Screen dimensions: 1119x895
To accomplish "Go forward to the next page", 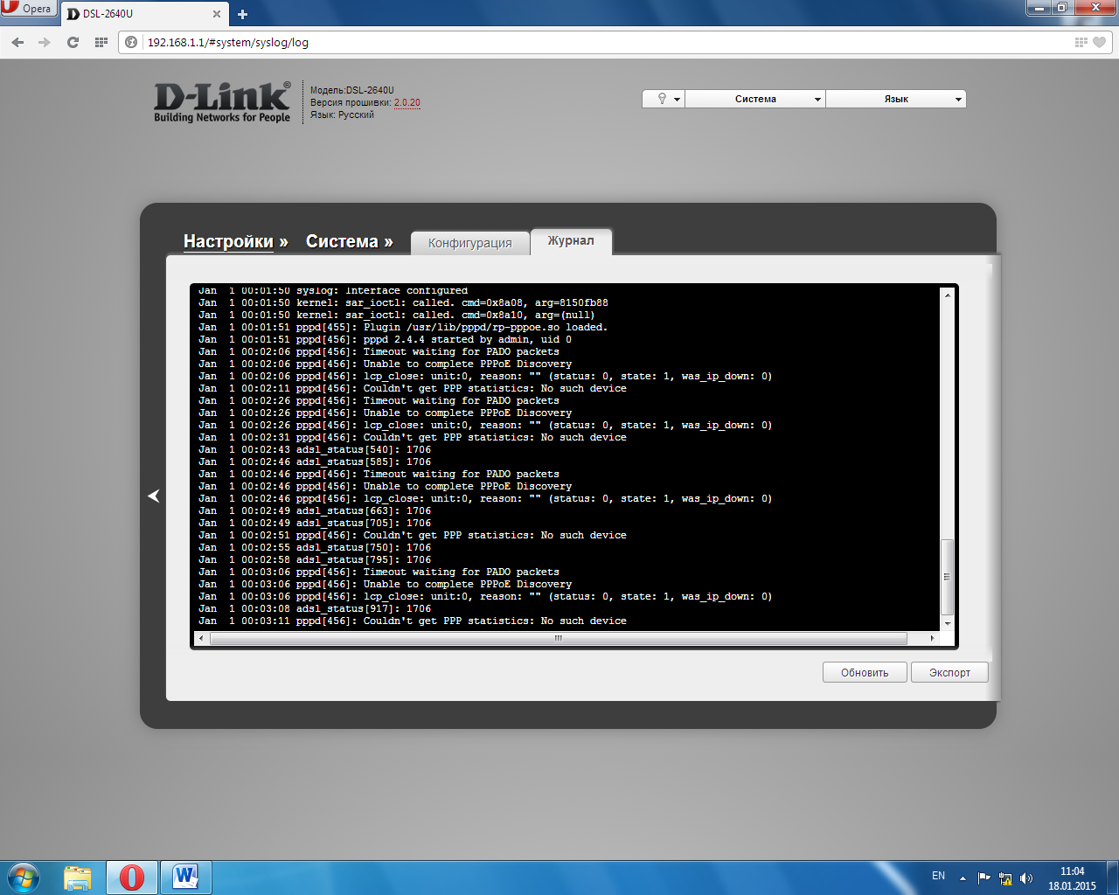I will (x=45, y=42).
